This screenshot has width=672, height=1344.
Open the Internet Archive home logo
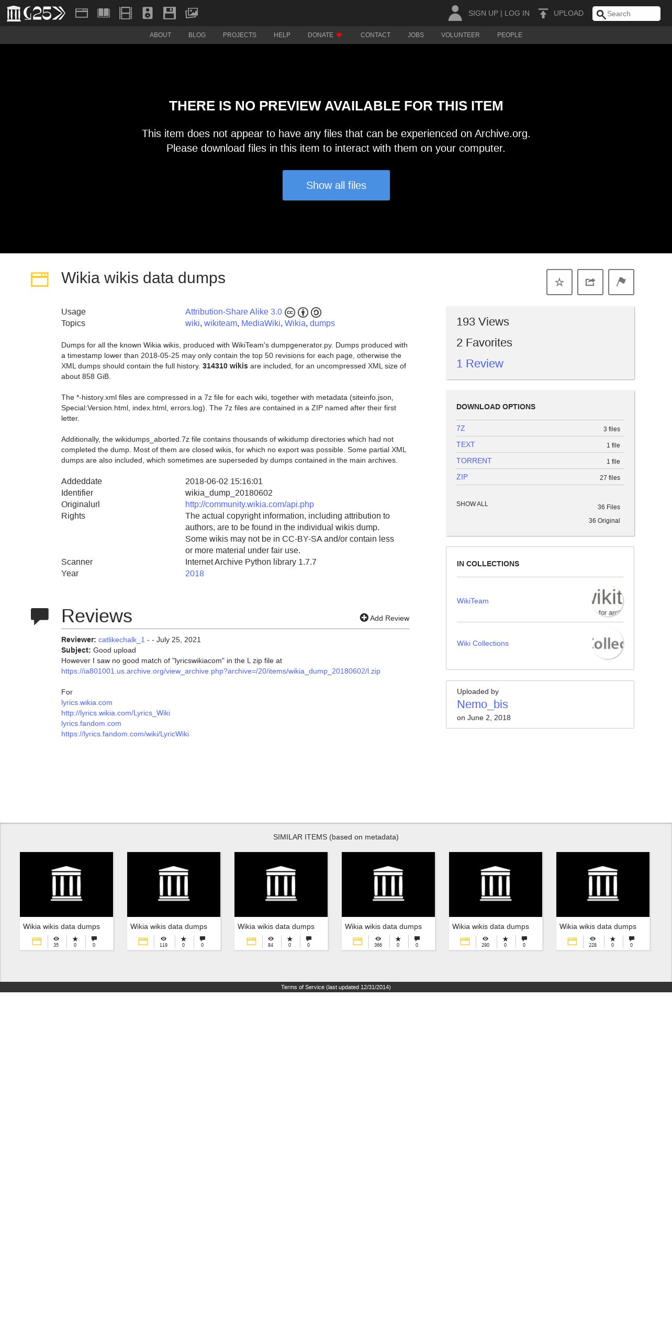(x=36, y=13)
